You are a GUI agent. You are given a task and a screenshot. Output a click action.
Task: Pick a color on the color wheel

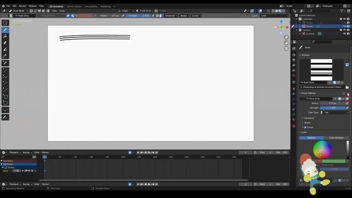322,150
